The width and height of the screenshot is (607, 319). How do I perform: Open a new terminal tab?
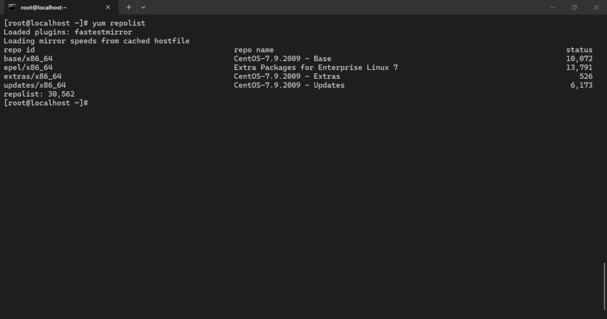coord(129,7)
